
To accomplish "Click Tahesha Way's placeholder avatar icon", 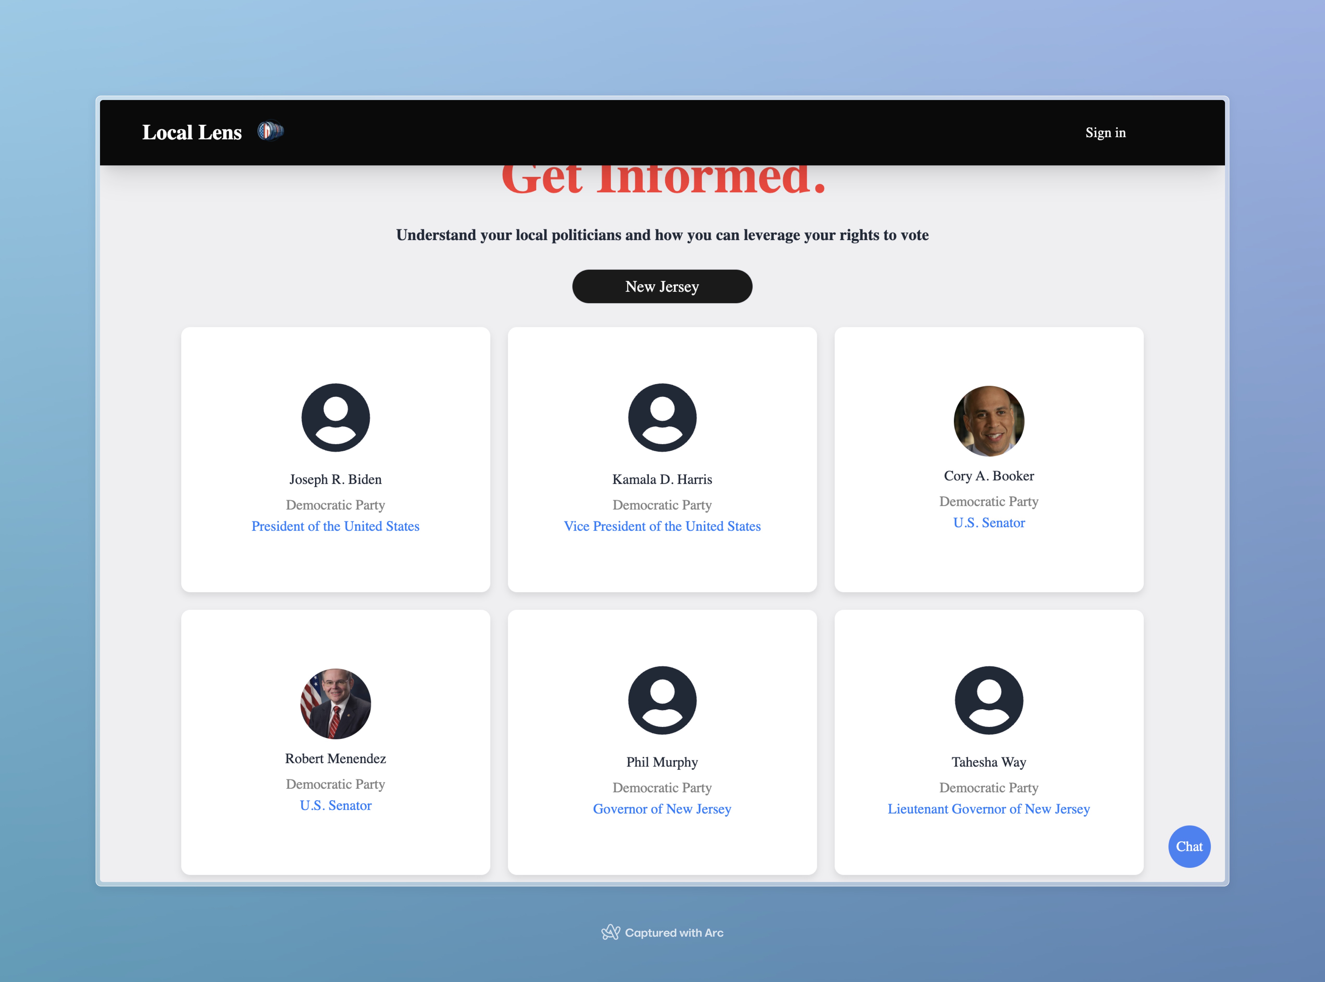I will 989,700.
